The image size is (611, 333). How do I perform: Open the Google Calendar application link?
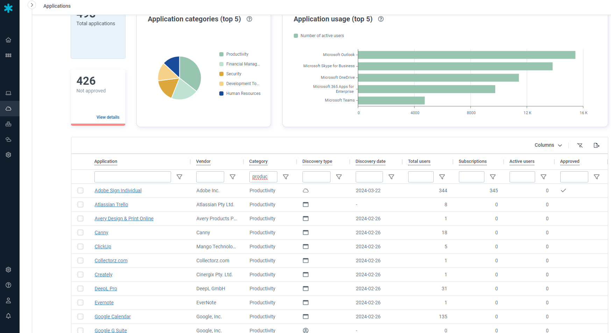(x=113, y=317)
